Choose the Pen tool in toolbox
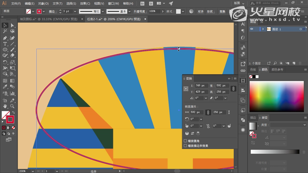The width and height of the screenshot is (308, 173). point(5,38)
